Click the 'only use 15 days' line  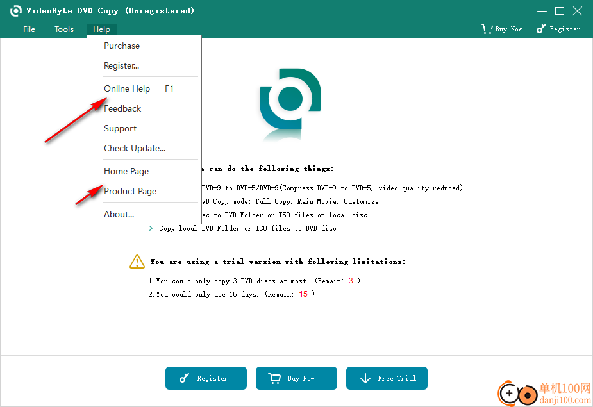pos(231,294)
